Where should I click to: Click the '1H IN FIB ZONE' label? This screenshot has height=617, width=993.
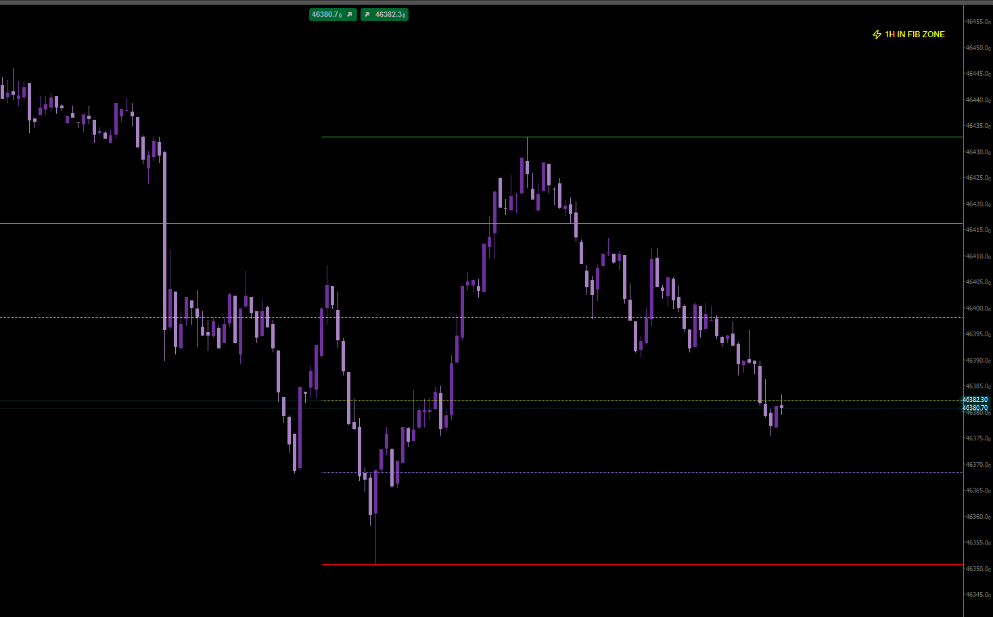pos(915,35)
